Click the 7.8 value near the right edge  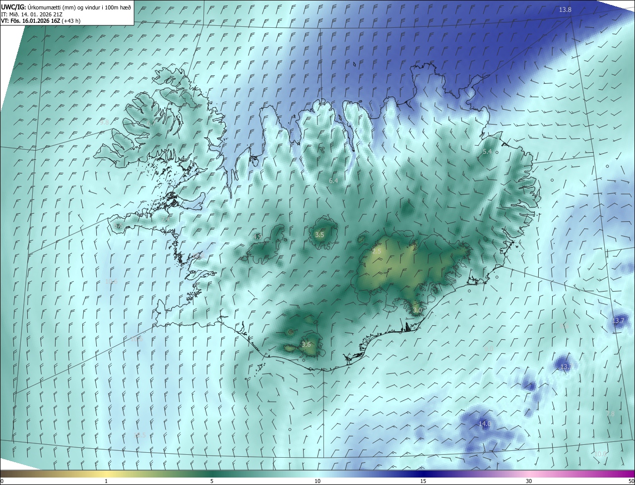tap(610, 414)
